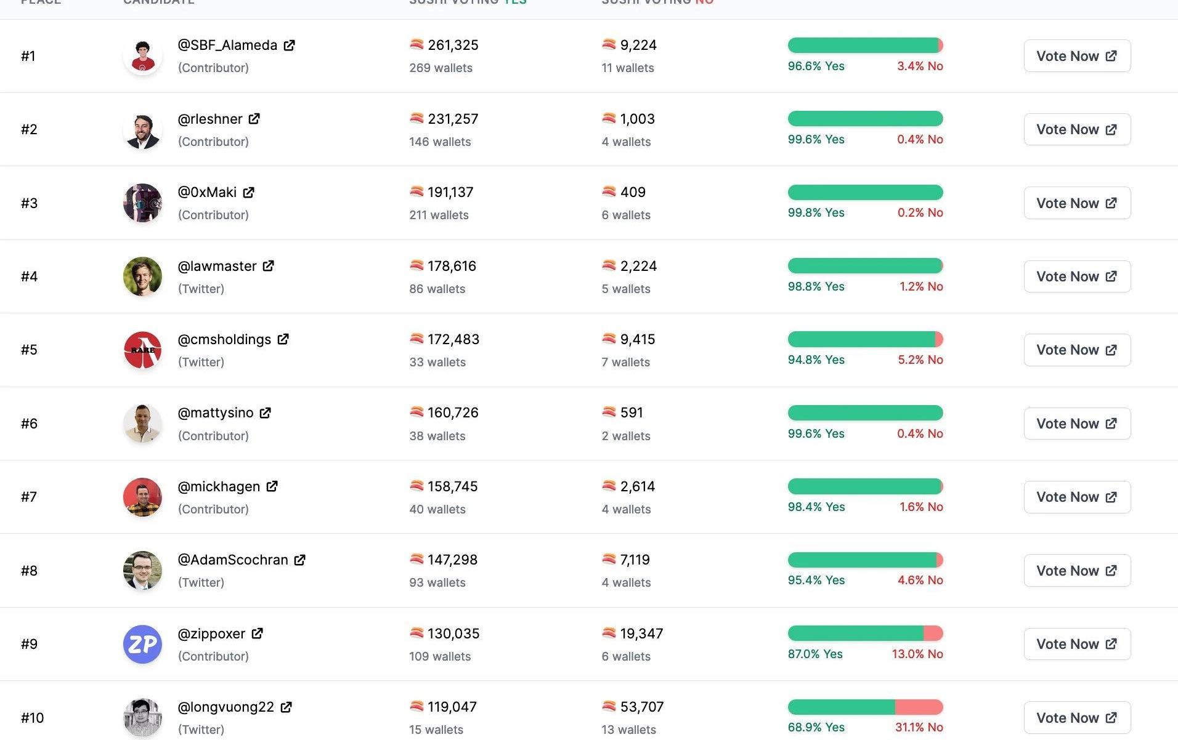Open the external link icon for @0xMaki

point(248,193)
